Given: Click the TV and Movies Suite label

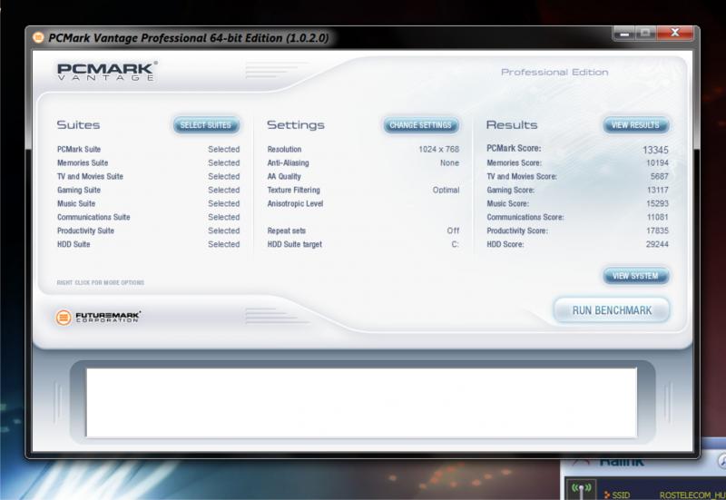Looking at the screenshot, I should pos(90,176).
